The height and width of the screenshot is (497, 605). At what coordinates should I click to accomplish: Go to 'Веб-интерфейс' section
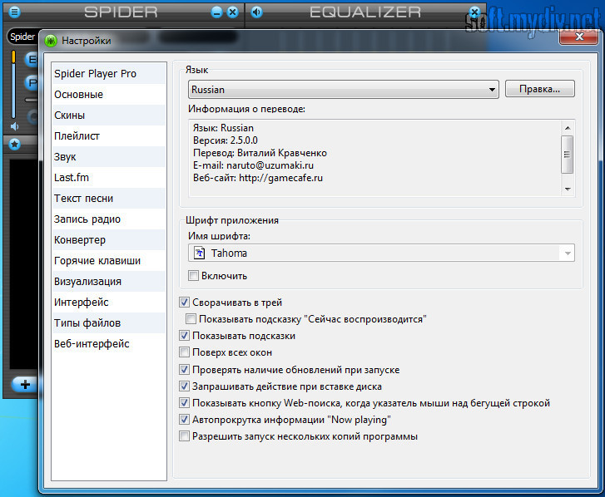(109, 344)
